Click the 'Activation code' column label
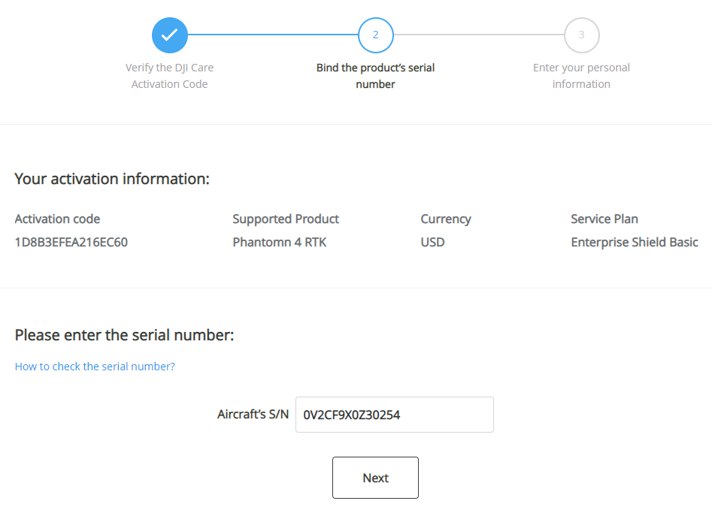Image resolution: width=712 pixels, height=519 pixels. point(57,219)
